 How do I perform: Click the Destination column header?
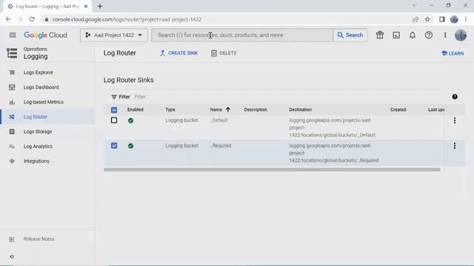tap(300, 109)
